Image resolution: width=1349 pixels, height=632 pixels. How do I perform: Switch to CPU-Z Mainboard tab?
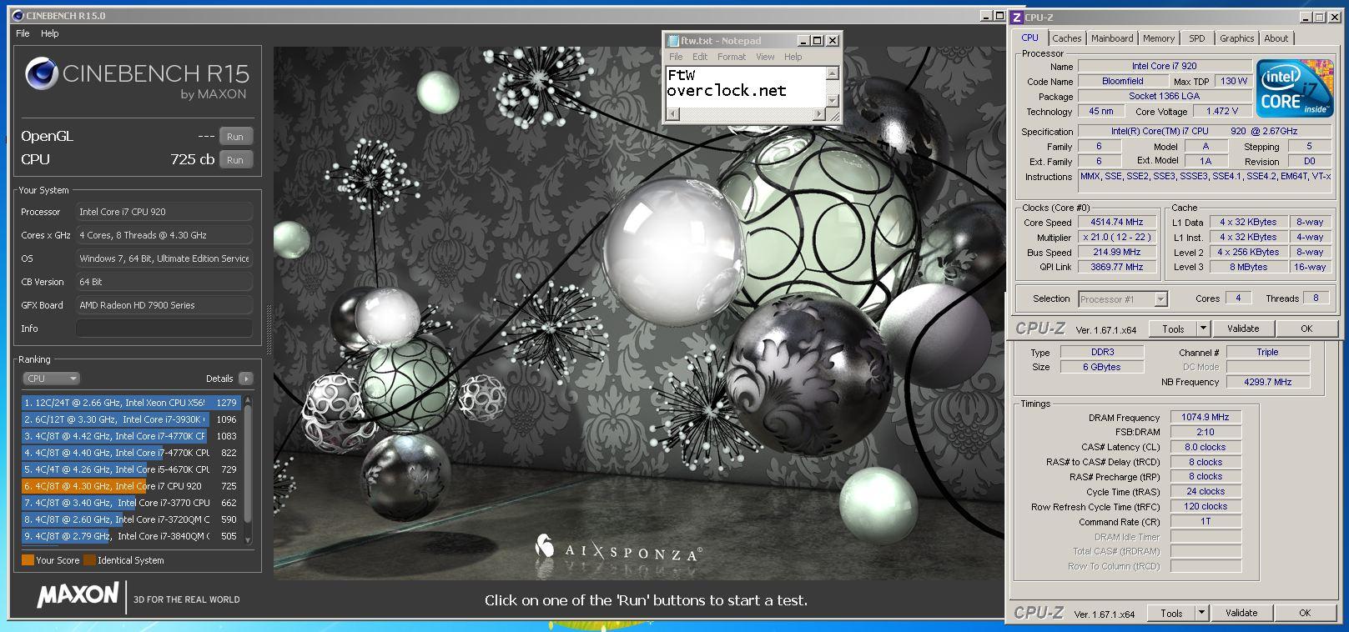(x=1112, y=38)
